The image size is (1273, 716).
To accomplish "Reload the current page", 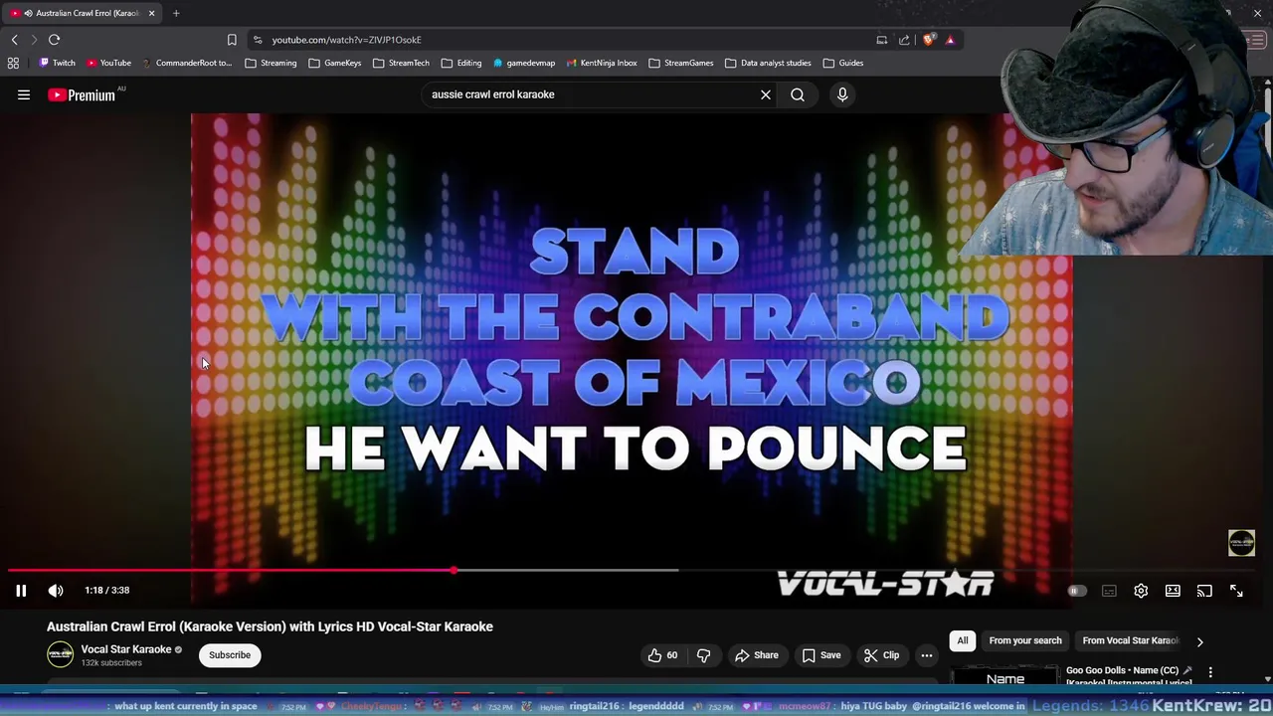I will pos(55,40).
